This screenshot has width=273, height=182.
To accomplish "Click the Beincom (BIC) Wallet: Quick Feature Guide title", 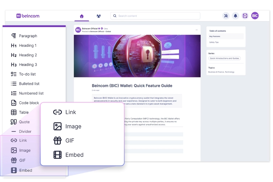I will 132,86.
